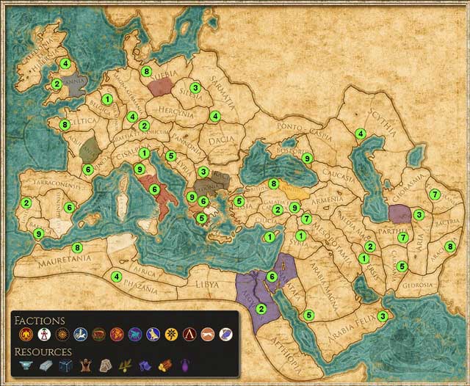
Task: Click the purple amphora resource icon
Action: click(x=184, y=366)
